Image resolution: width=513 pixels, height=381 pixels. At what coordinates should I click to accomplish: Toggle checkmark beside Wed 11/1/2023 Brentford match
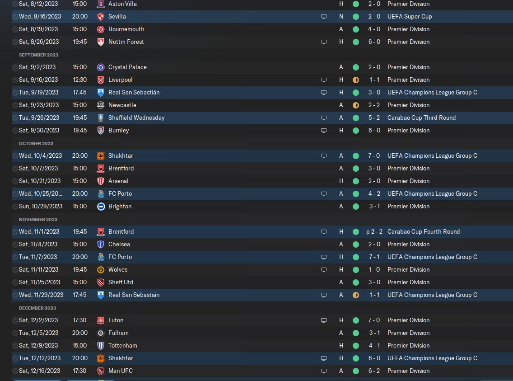coord(15,232)
